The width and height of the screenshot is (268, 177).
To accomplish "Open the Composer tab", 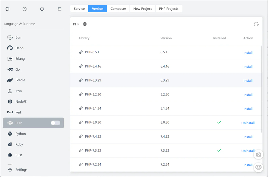I will [118, 9].
